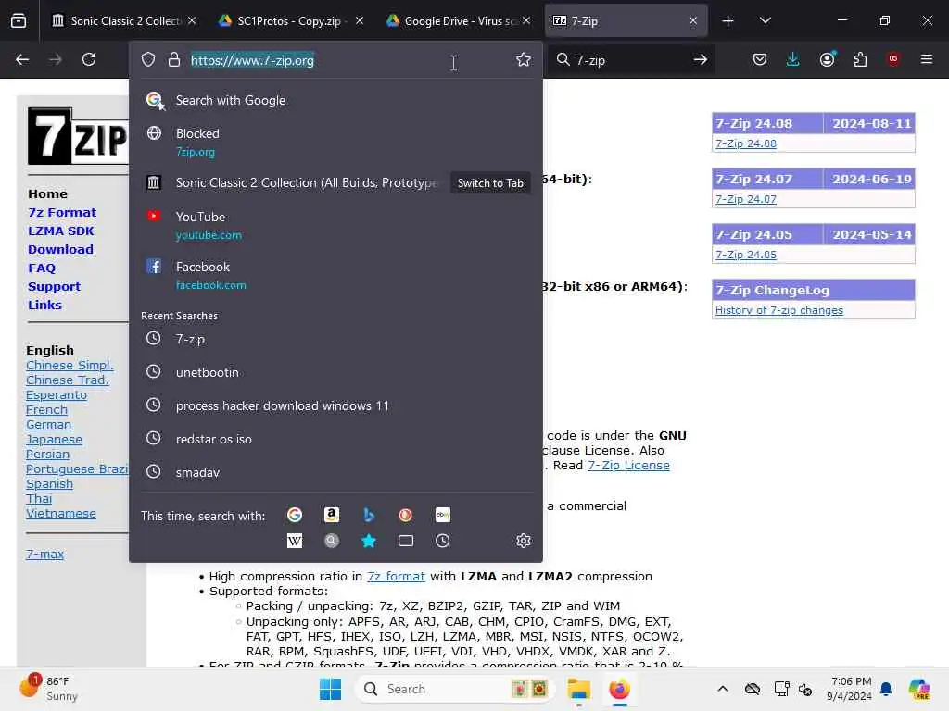949x711 pixels.
Task: Open the weather widget showing 86°F
Action: pos(48,688)
